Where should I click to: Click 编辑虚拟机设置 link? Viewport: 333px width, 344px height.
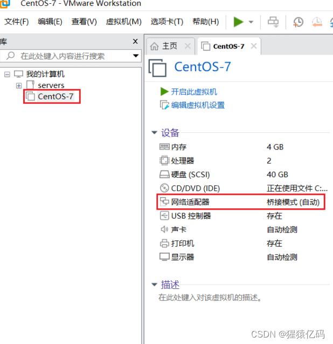coord(198,105)
